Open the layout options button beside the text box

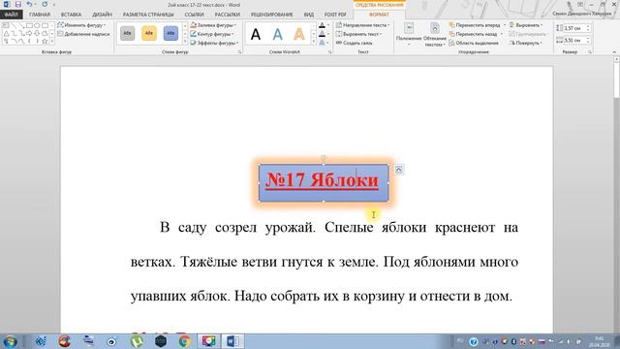pyautogui.click(x=398, y=170)
